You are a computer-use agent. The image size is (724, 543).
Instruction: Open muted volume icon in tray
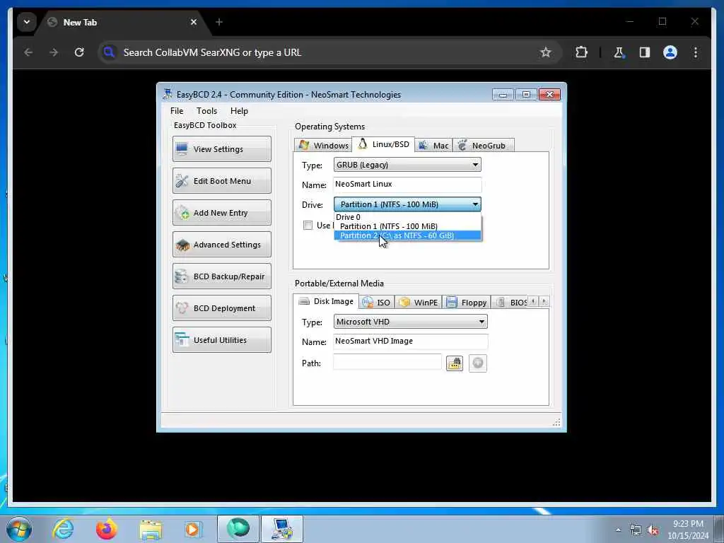coord(653,530)
